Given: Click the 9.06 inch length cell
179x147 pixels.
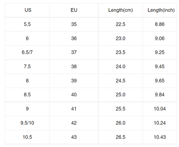Looking at the screenshot, I should coord(160,38).
